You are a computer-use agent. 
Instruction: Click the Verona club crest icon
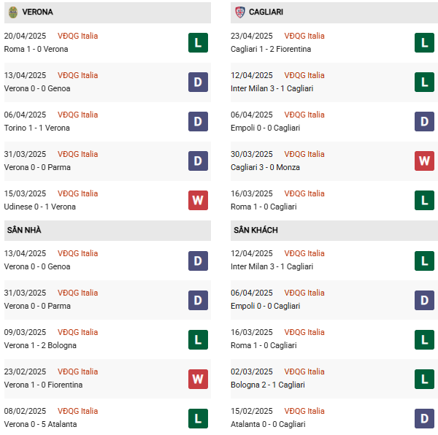[13, 12]
